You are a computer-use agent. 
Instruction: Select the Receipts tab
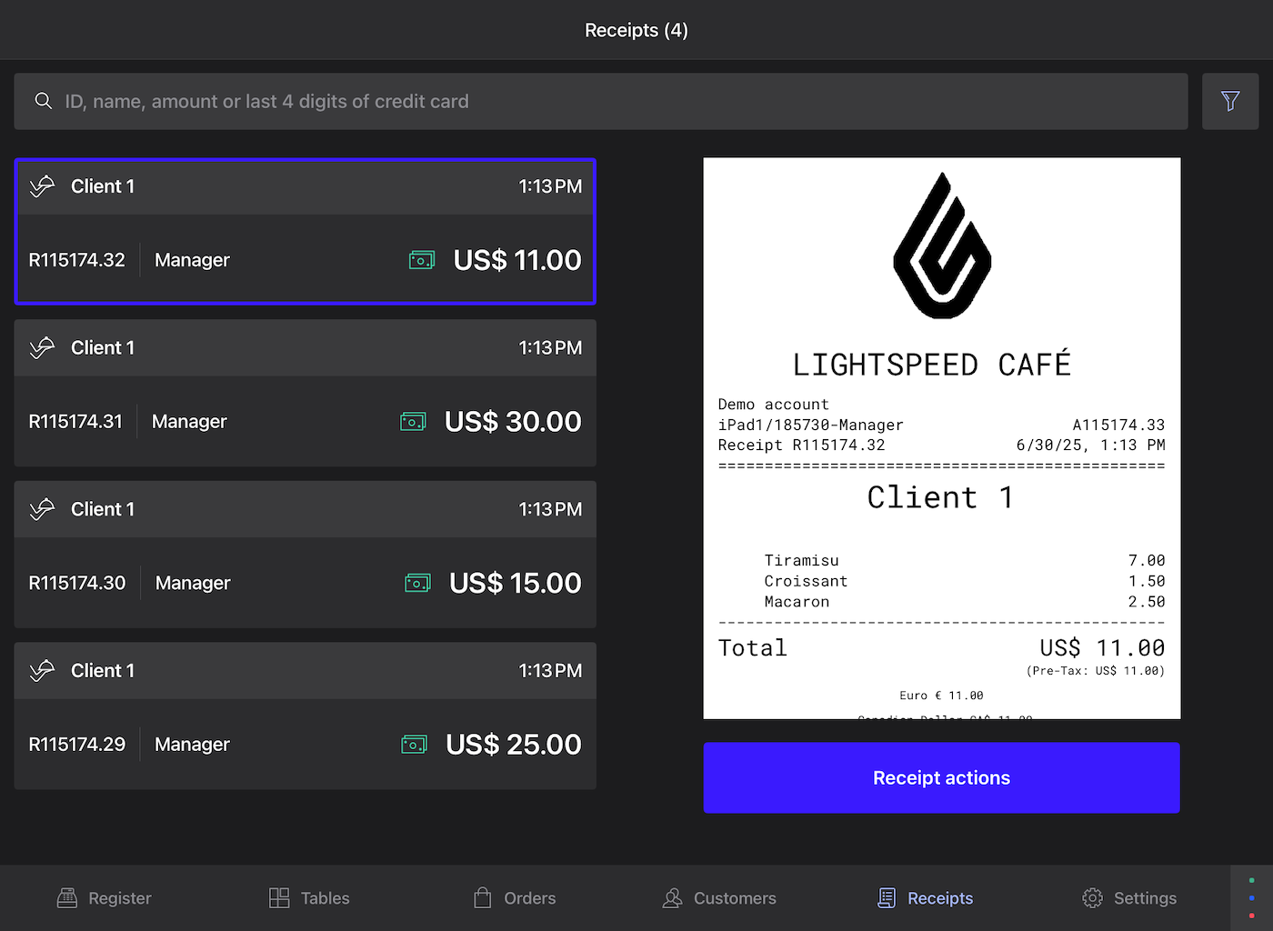925,898
